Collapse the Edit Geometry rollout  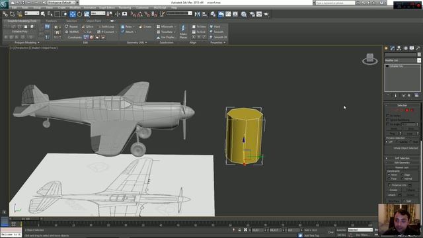(x=402, y=163)
